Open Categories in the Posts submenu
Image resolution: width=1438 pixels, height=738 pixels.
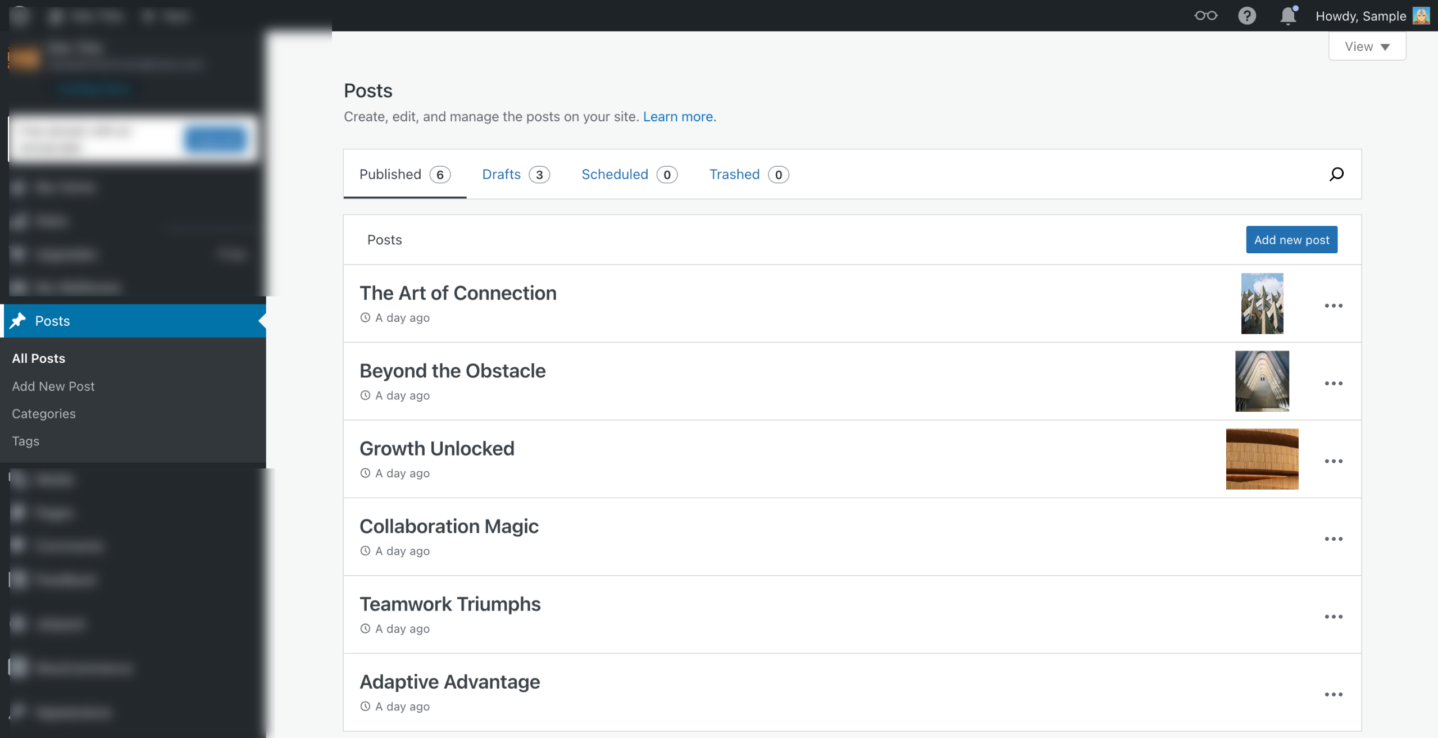point(44,413)
